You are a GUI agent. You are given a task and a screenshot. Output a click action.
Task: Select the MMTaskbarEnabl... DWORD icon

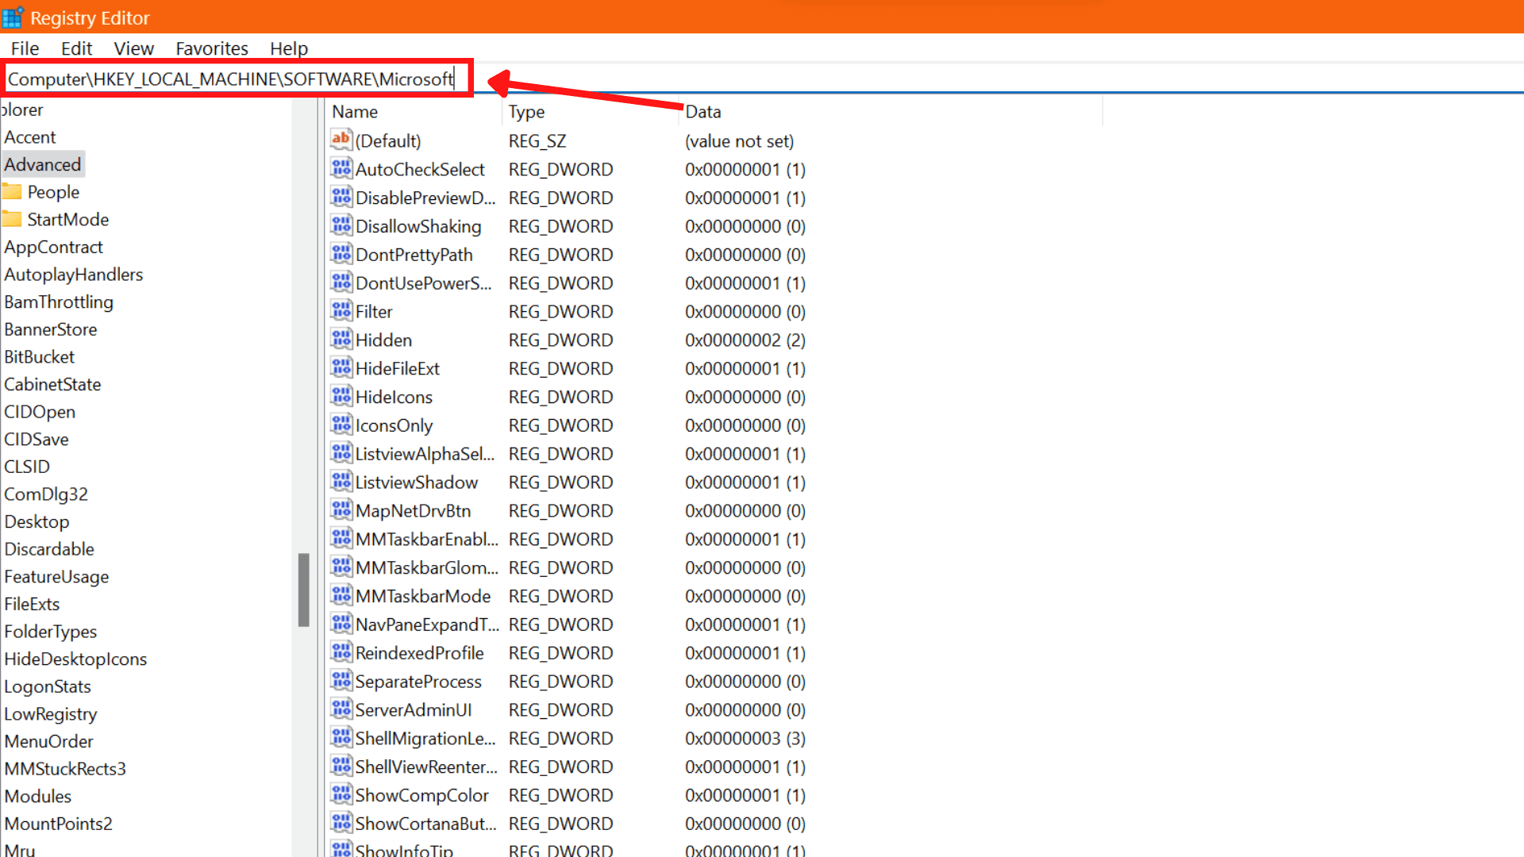pyautogui.click(x=341, y=539)
